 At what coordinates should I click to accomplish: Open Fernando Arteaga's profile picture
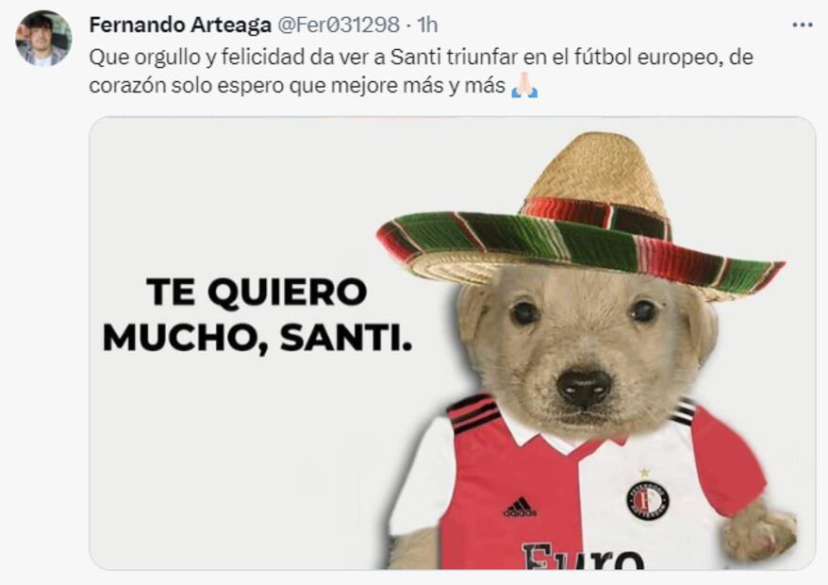coord(43,38)
